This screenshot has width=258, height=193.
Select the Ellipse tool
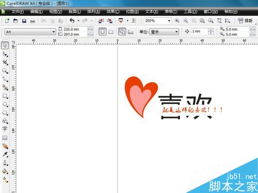click(5, 104)
